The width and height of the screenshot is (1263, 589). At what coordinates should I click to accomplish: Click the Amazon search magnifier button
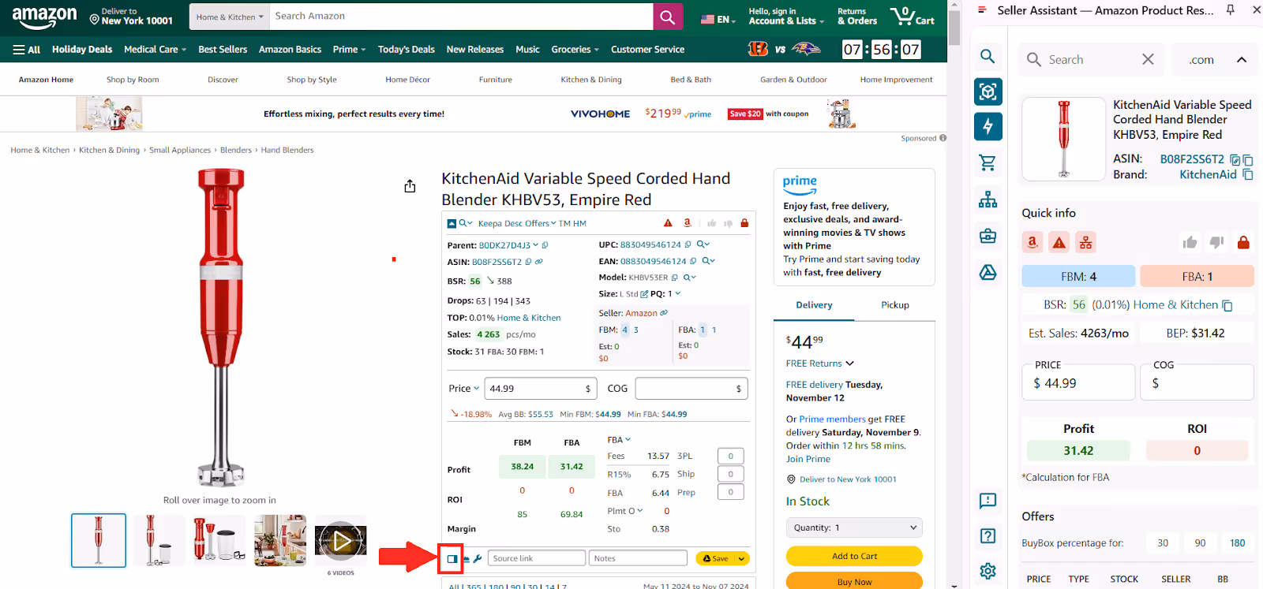(667, 17)
